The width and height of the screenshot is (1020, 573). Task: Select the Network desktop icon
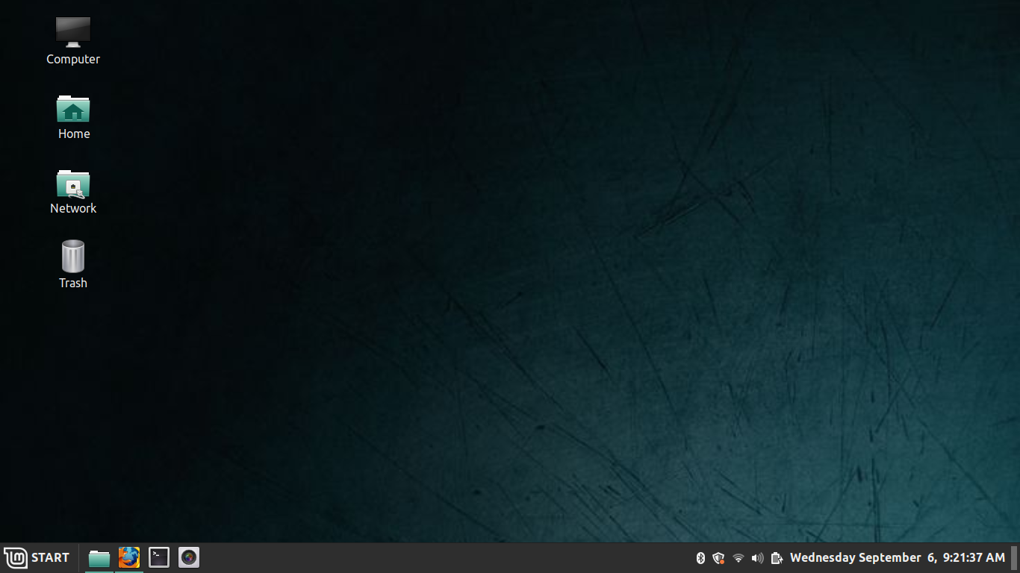pyautogui.click(x=73, y=184)
